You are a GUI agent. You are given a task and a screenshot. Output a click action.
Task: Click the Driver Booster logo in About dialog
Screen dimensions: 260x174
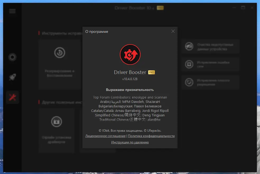click(130, 54)
